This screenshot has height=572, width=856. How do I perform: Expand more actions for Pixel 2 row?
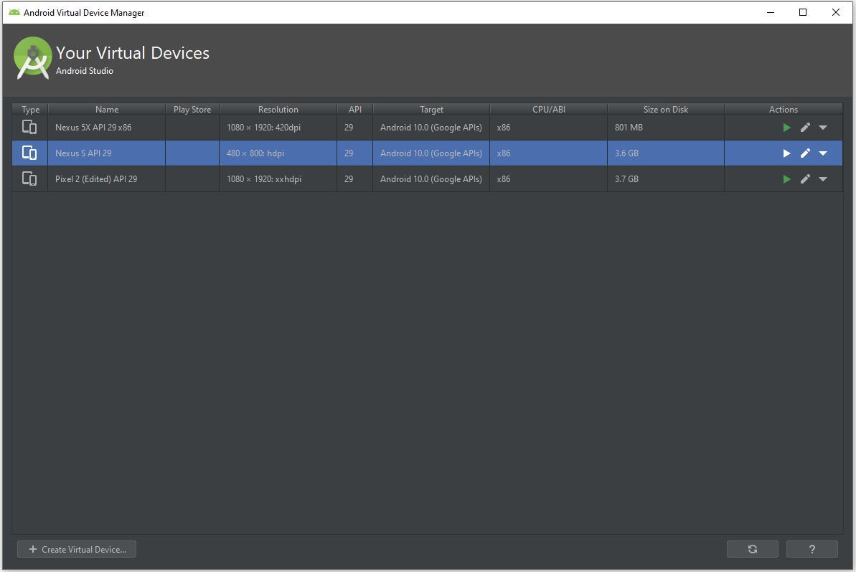(x=823, y=179)
